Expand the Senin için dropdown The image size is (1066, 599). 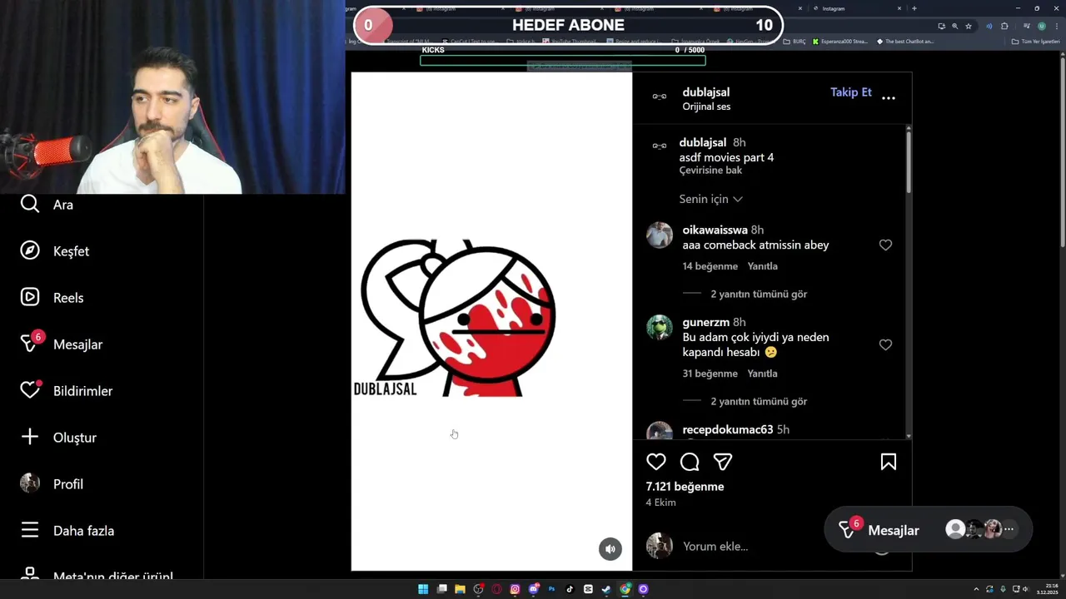(711, 199)
